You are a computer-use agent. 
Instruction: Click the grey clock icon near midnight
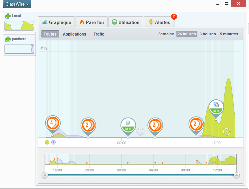coord(140,132)
